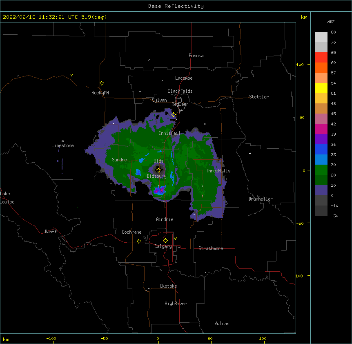This screenshot has width=352, height=344.
Task: Click the Calgary city label
Action: (x=163, y=246)
